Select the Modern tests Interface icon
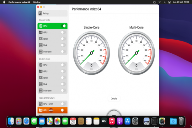This screenshot has height=128, width=192. (41, 91)
